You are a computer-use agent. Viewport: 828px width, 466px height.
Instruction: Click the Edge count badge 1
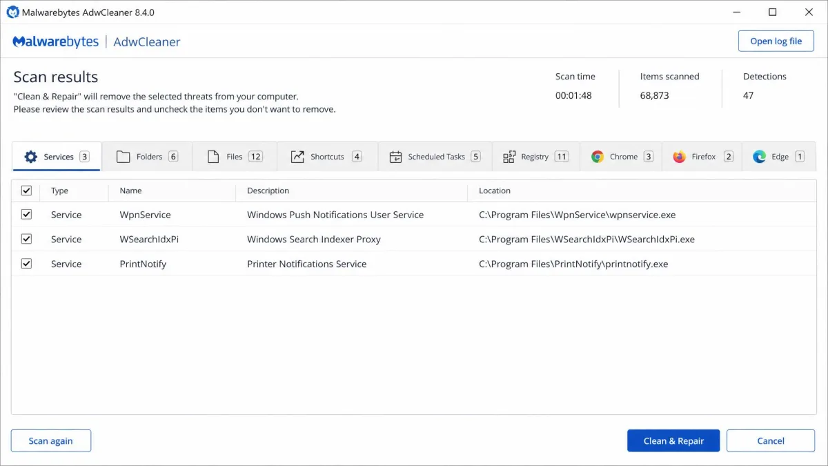[x=800, y=157]
